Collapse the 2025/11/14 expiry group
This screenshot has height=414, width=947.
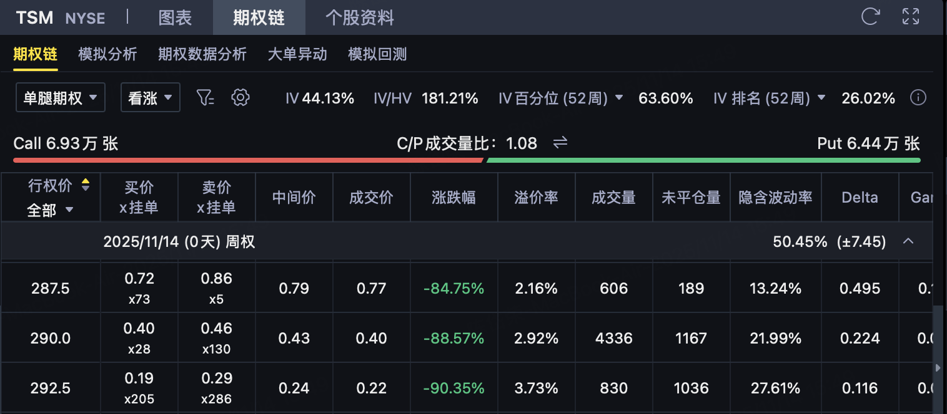[x=909, y=241]
